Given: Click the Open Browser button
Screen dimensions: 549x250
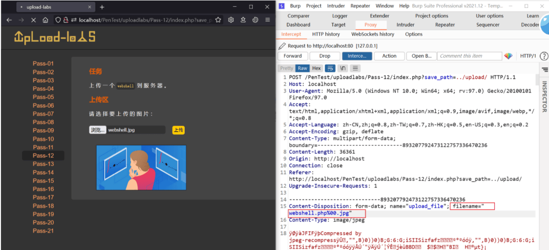Looking at the screenshot, I should 421,56.
